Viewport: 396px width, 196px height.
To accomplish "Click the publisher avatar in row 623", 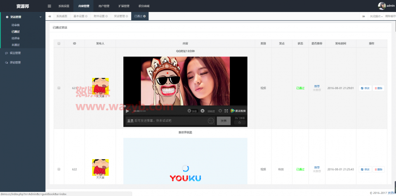I will pyautogui.click(x=100, y=86).
